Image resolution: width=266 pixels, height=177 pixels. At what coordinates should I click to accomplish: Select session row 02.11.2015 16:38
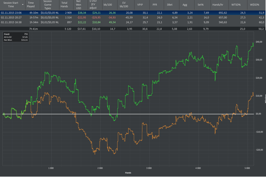[x=133, y=22]
